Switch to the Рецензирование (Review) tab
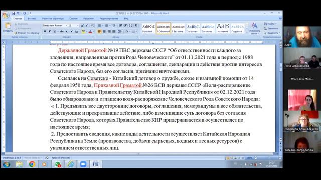 pyautogui.click(x=109, y=19)
